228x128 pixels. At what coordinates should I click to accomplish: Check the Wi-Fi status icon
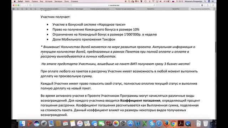click(153, 1)
